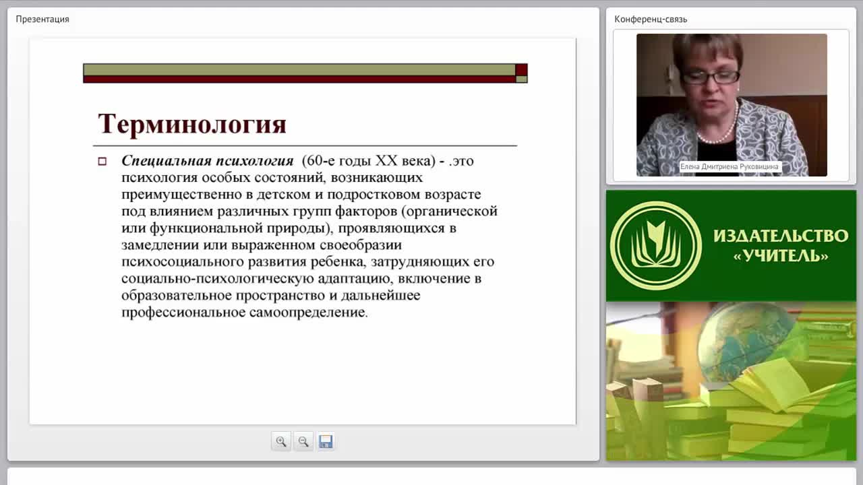
Task: Click the Конференц-связь panel title
Action: 651,19
